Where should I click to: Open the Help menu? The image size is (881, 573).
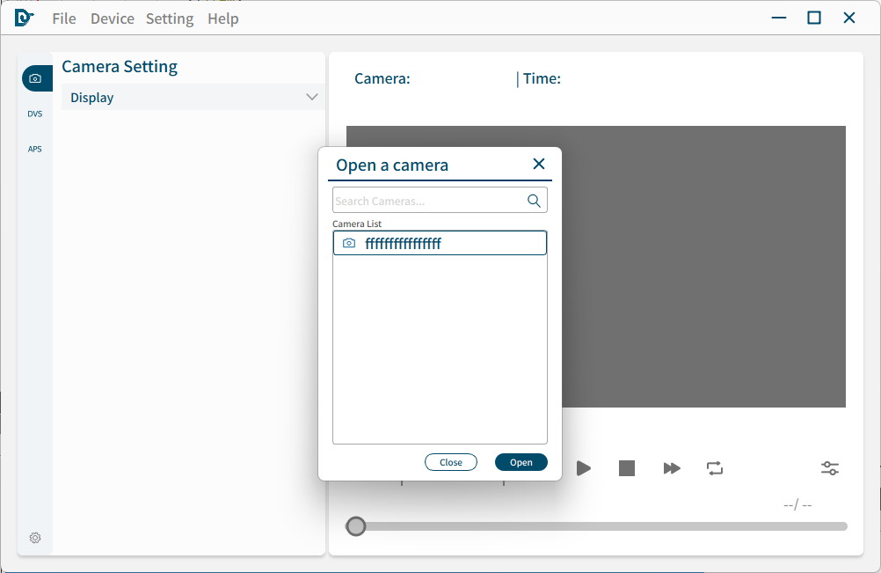tap(223, 18)
